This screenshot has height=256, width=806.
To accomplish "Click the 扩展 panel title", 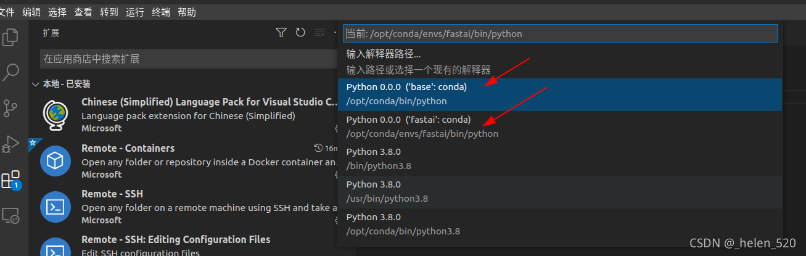I will pos(51,33).
